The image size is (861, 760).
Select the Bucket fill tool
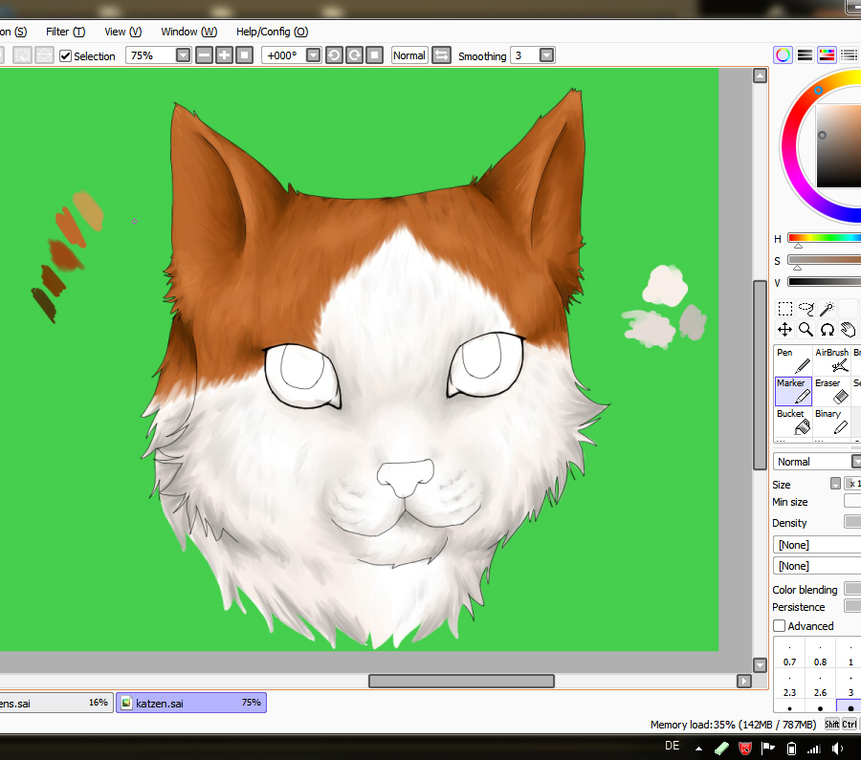tap(792, 422)
